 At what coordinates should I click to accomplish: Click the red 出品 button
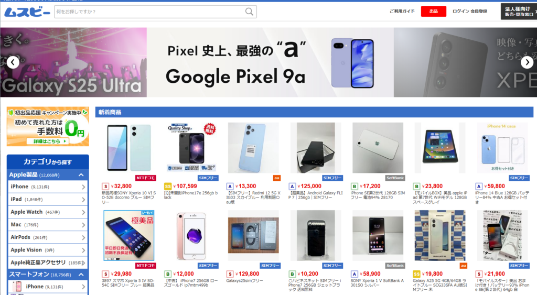click(434, 12)
